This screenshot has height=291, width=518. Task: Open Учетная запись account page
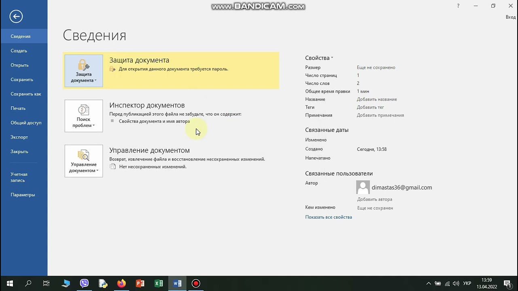click(x=24, y=177)
